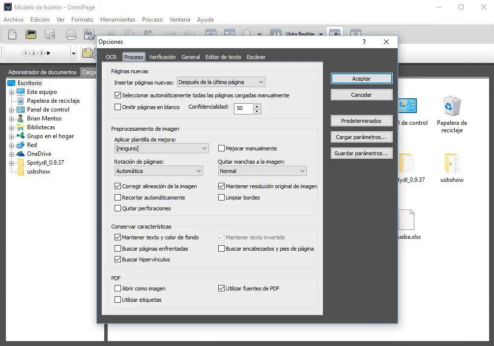Check Limpiar bordes
494x346 pixels.
[x=222, y=198]
